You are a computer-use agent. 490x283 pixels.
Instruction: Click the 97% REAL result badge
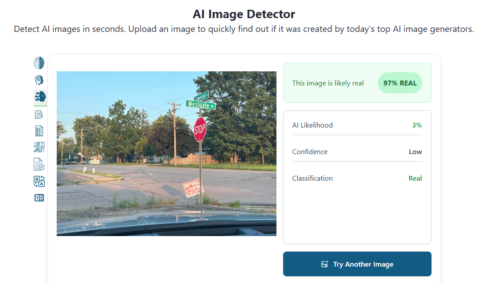tap(400, 83)
